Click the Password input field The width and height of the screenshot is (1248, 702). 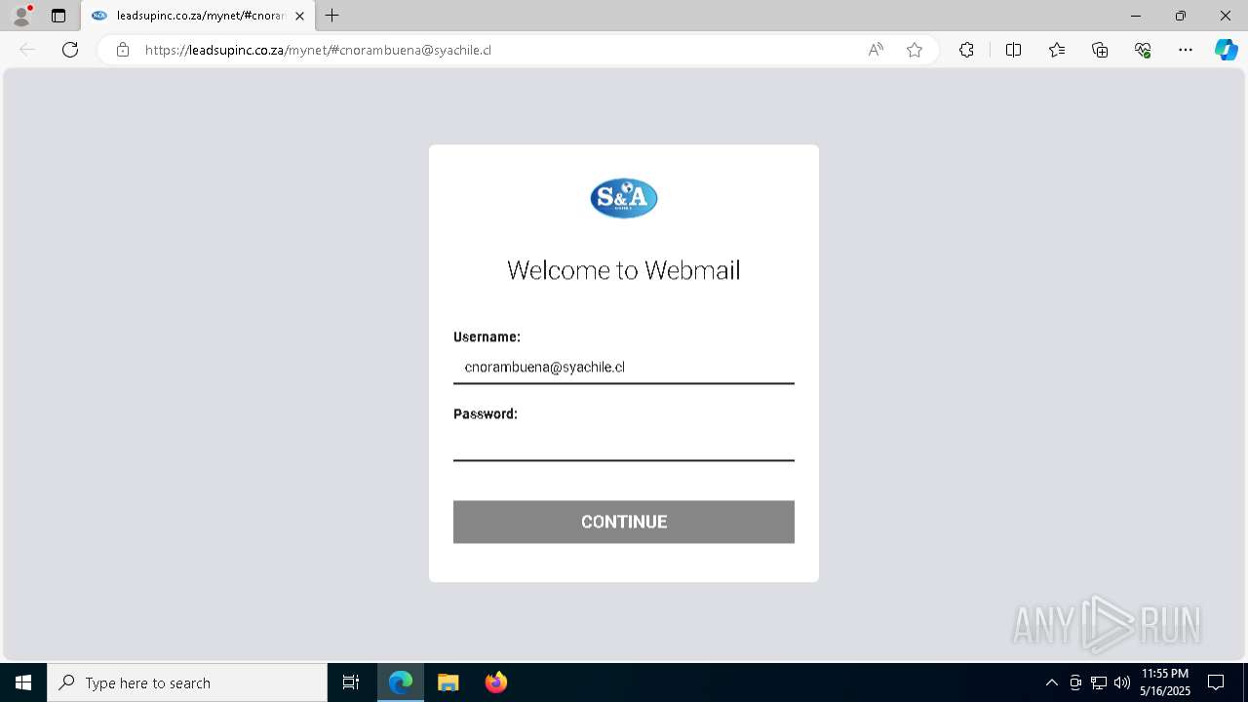click(624, 445)
